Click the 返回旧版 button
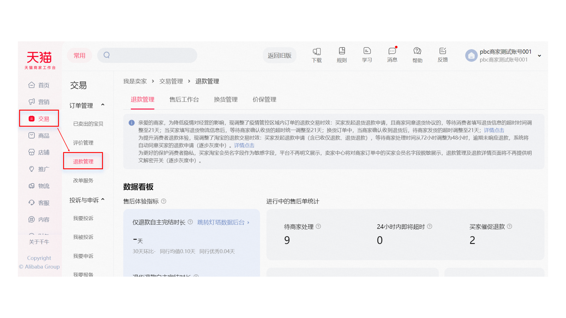Viewport: 566px width, 318px height. tap(279, 55)
